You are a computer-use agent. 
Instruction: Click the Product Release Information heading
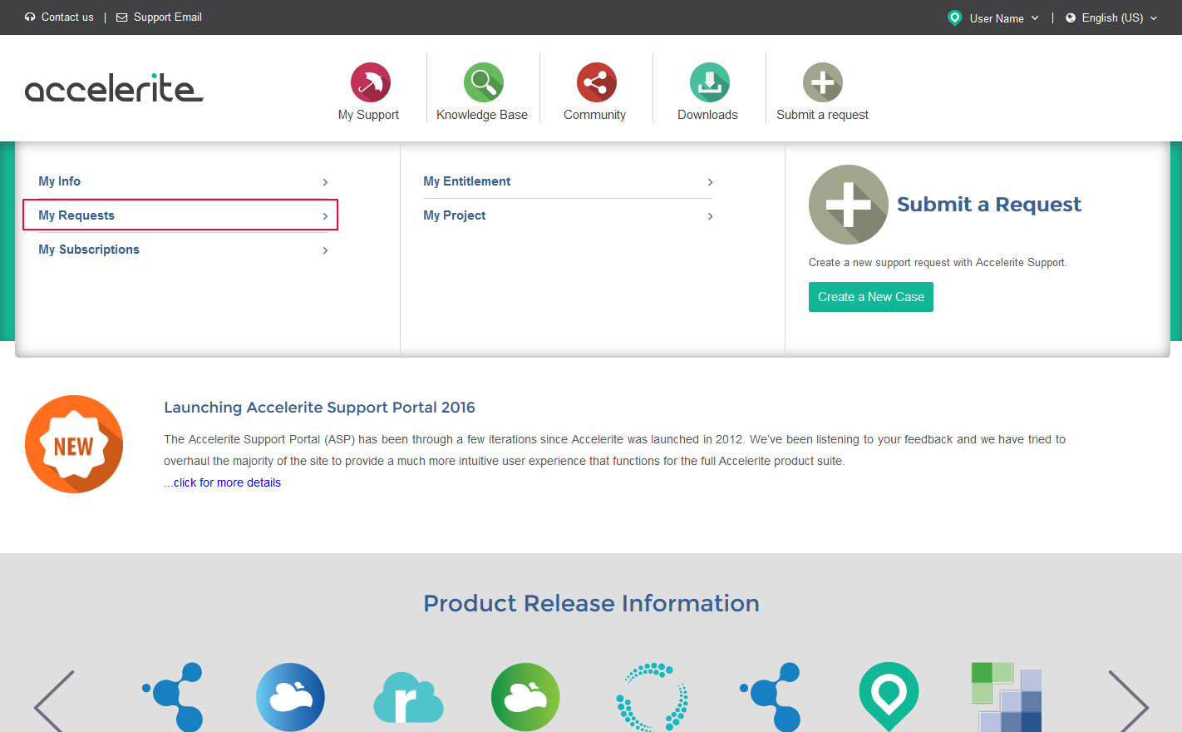[x=591, y=603]
